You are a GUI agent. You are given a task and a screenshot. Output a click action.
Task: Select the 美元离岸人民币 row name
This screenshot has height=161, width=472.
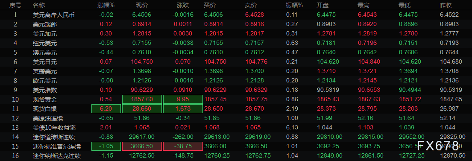pyautogui.click(x=53, y=15)
